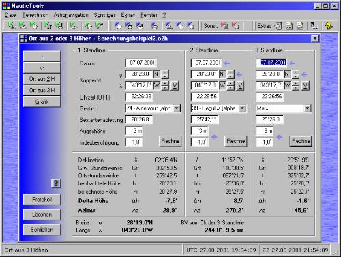341x257 pixels.
Task: Click Rechne button in 1. Standlinie
Action: click(x=170, y=141)
